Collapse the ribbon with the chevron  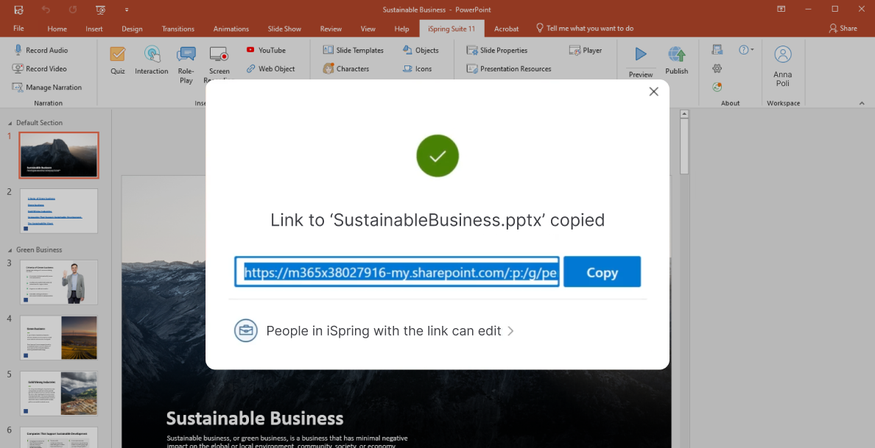pos(862,103)
